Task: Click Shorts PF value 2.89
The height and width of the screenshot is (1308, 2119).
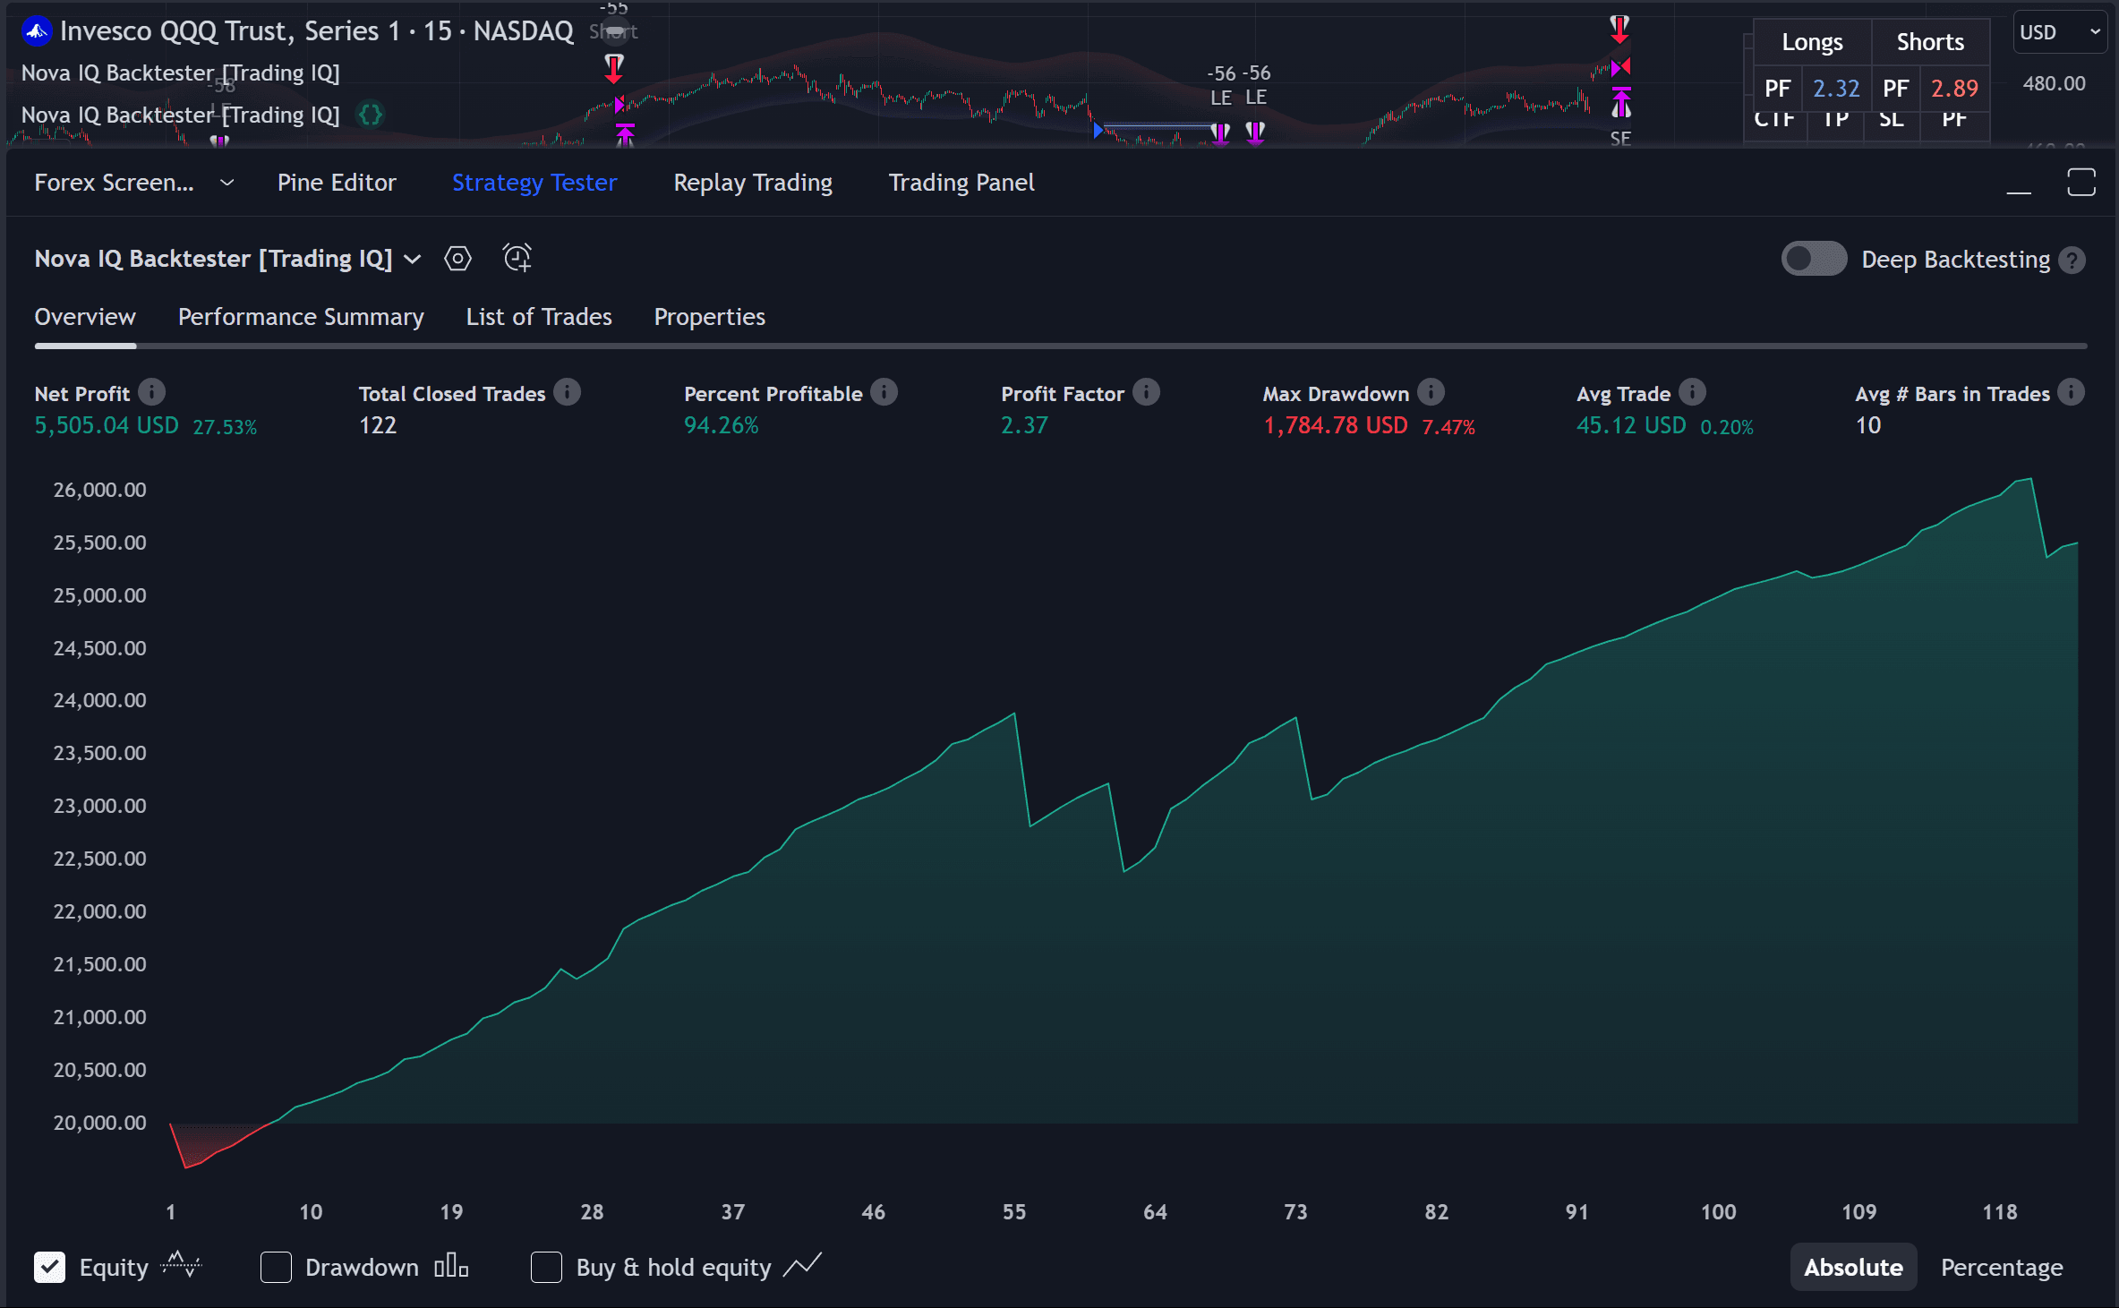Action: [x=1954, y=89]
